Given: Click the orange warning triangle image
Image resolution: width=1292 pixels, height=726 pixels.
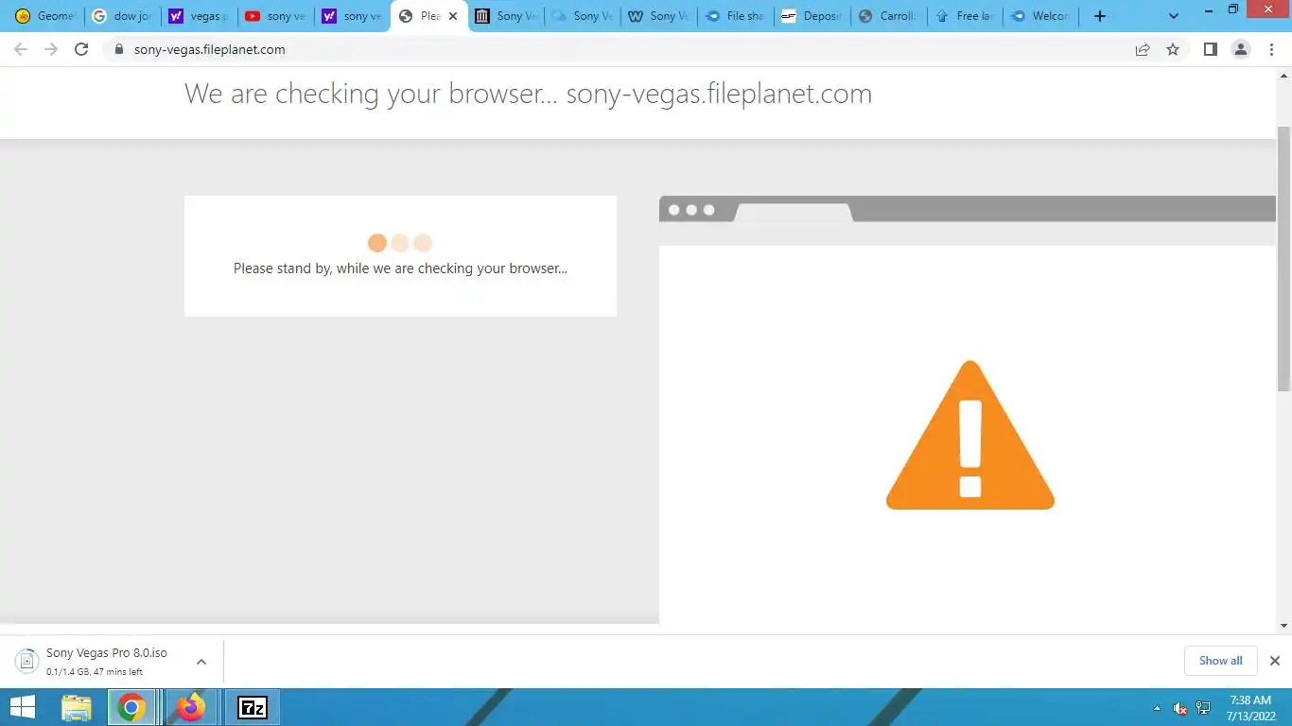Looking at the screenshot, I should [970, 435].
